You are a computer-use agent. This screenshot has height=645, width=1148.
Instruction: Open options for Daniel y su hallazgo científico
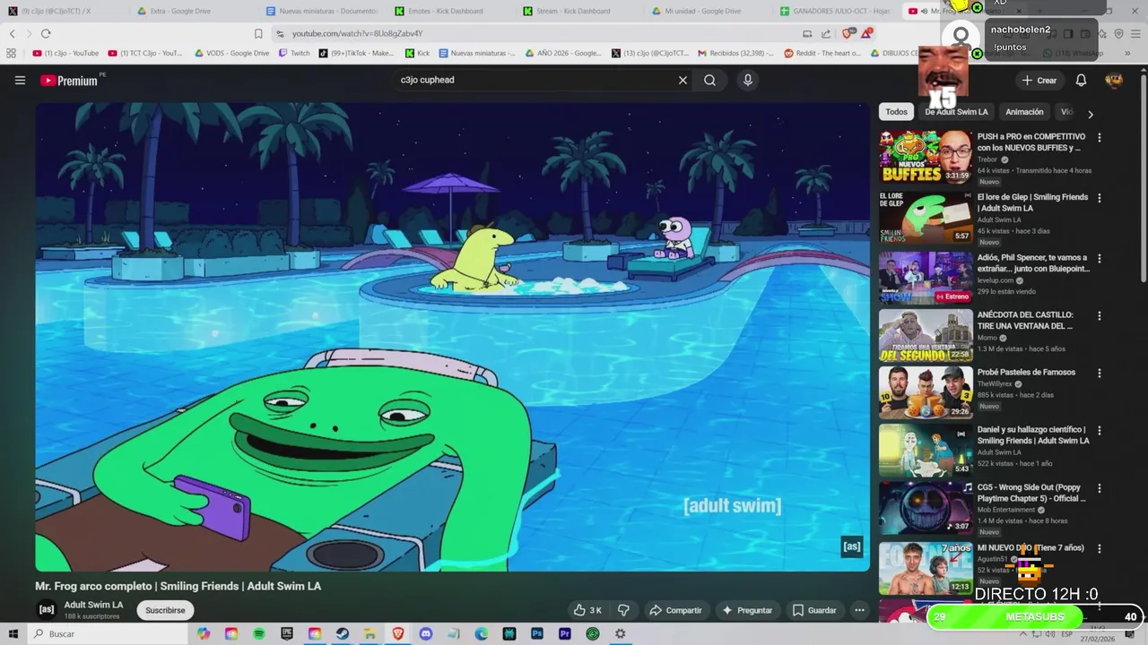(1100, 431)
